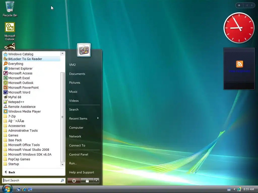
Task: Click the keyboard tray icon
Action: 229,189
